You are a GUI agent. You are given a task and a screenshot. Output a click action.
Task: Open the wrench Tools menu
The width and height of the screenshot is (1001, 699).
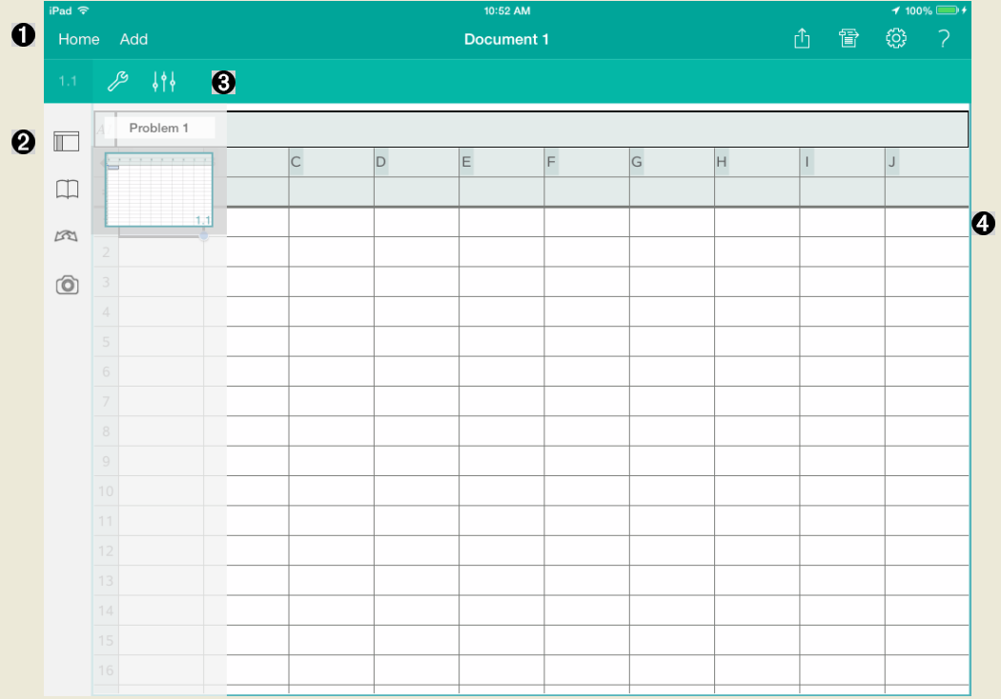click(117, 82)
